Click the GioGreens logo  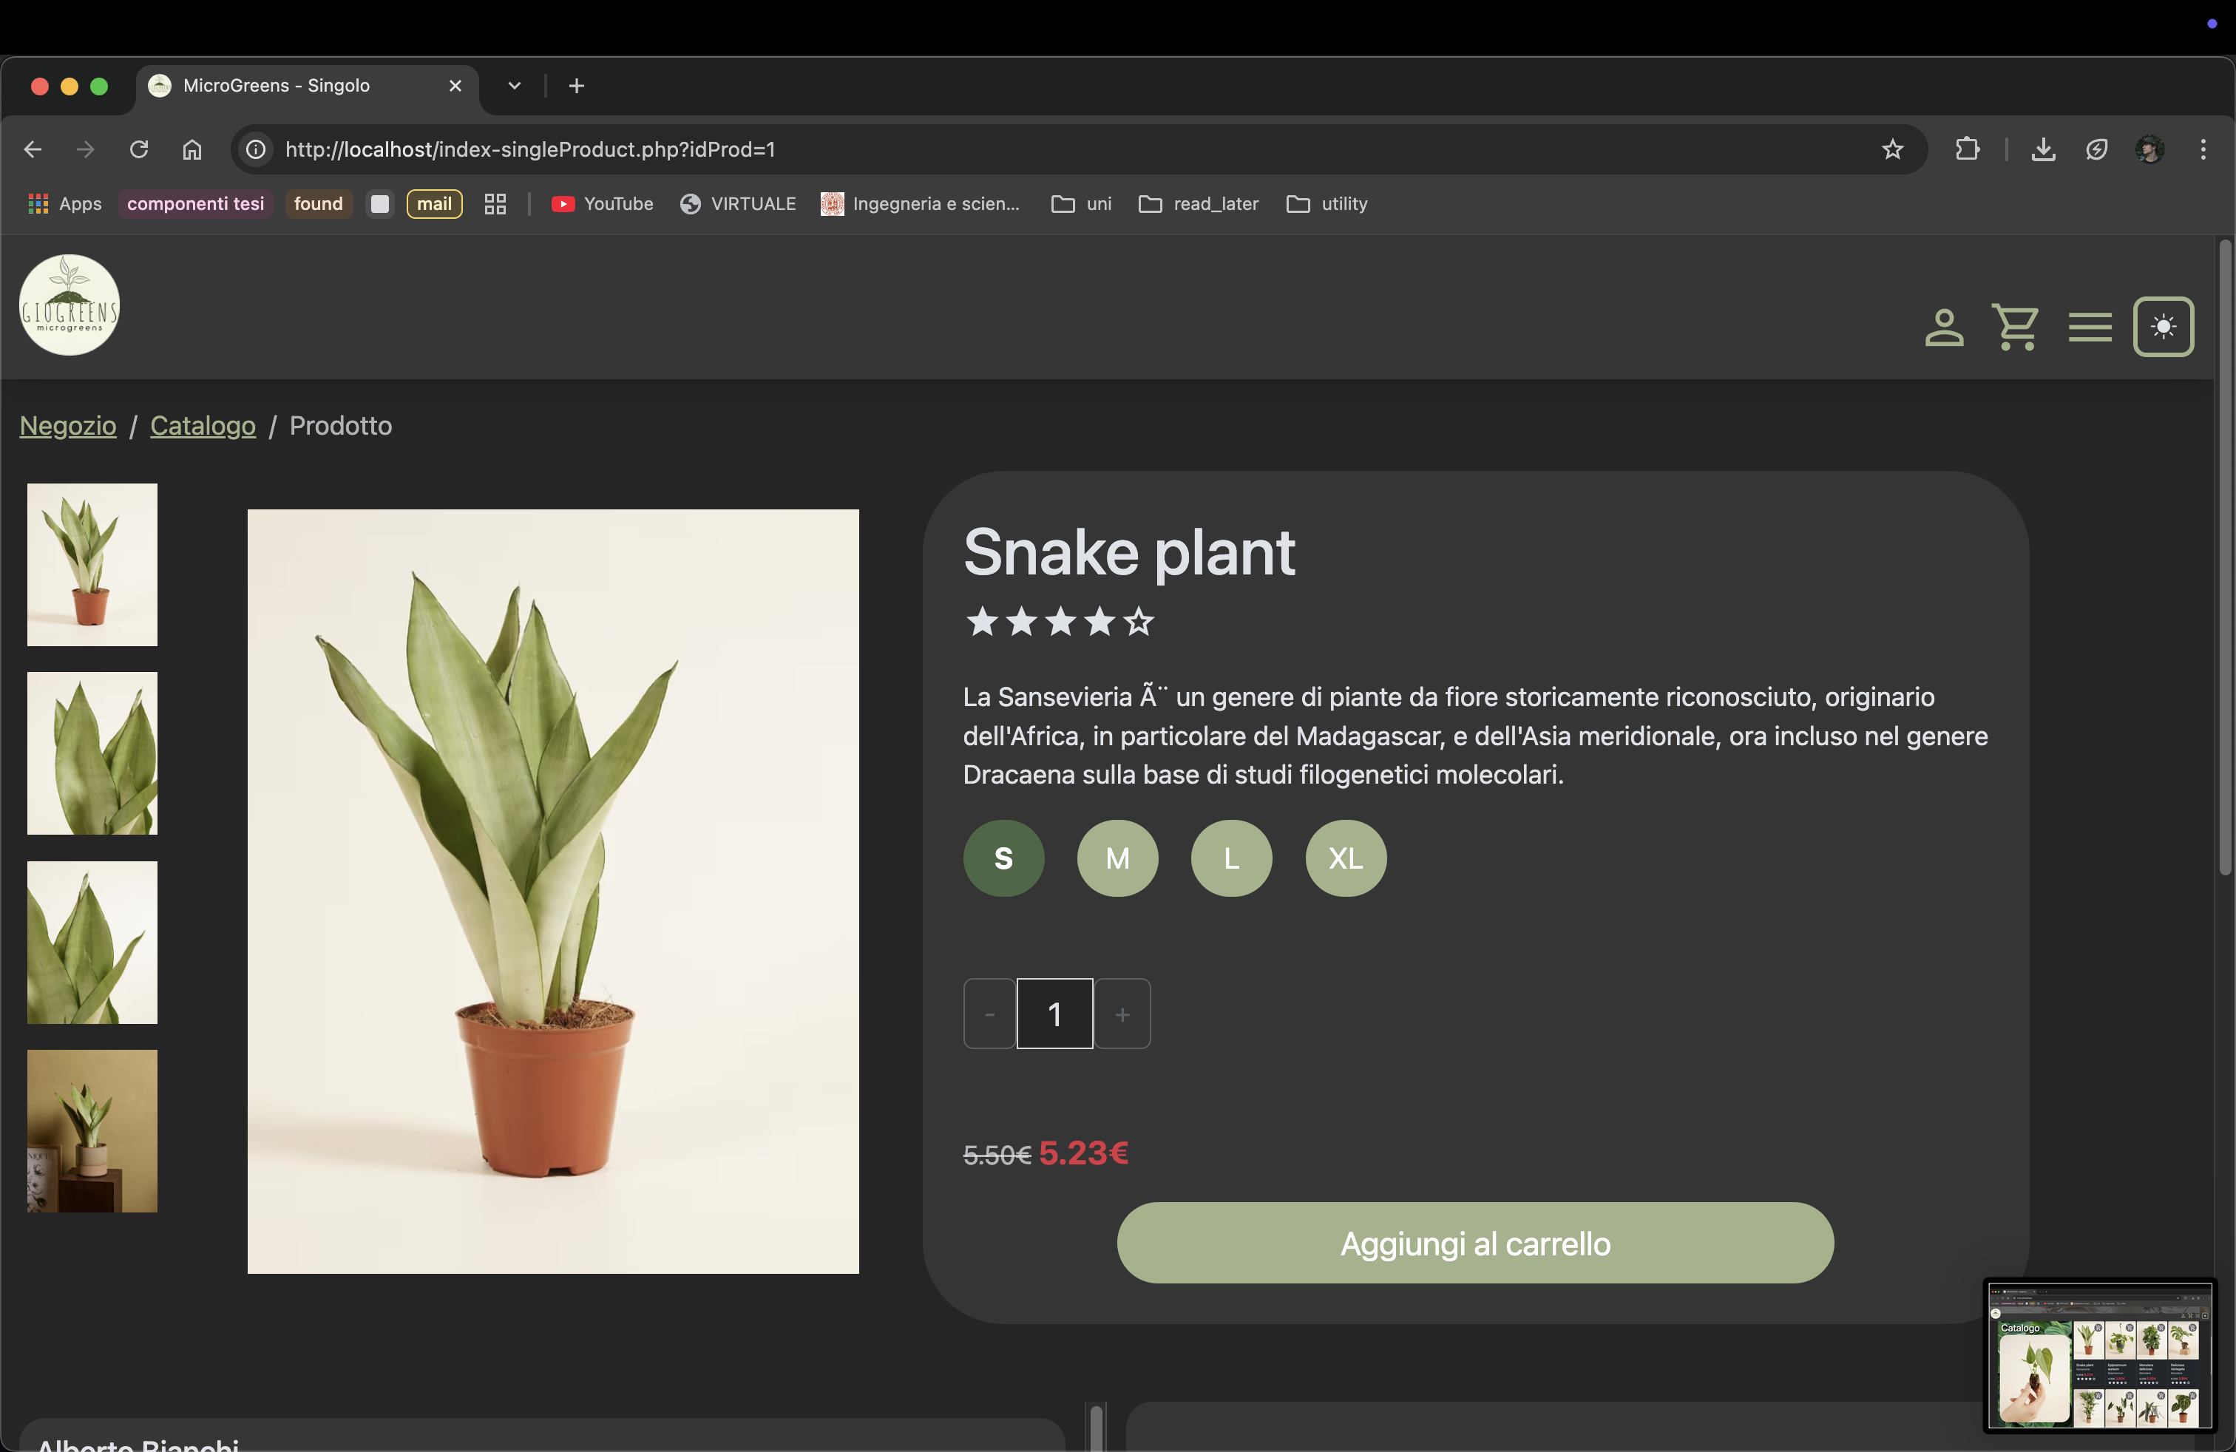pyautogui.click(x=70, y=305)
